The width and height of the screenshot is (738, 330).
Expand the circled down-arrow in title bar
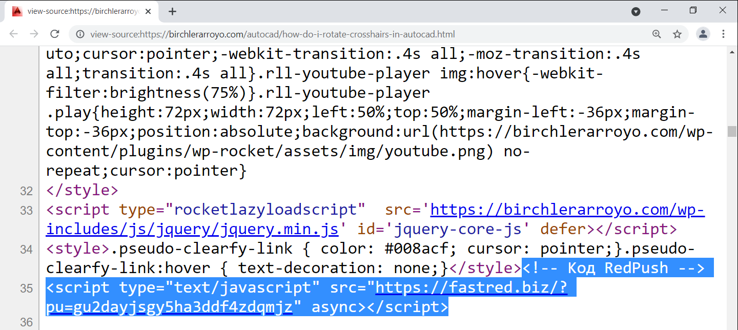click(x=635, y=11)
